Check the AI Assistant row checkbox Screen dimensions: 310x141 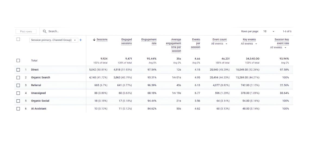18,109
